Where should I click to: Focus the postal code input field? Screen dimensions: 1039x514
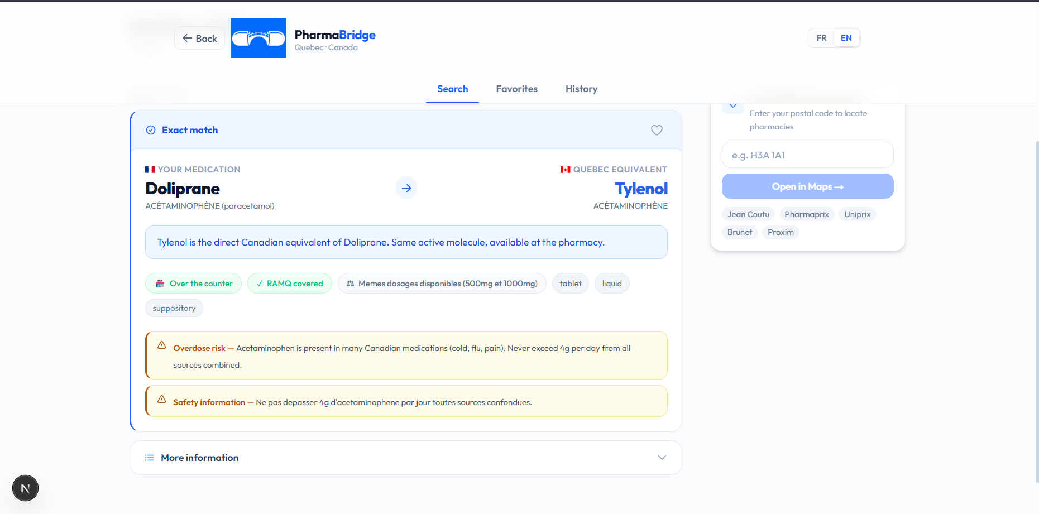[807, 155]
